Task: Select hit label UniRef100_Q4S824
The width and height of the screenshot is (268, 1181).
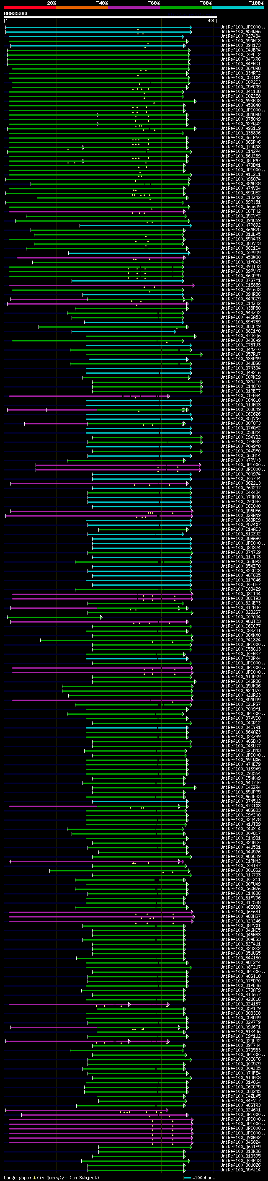Action: click(x=240, y=1142)
